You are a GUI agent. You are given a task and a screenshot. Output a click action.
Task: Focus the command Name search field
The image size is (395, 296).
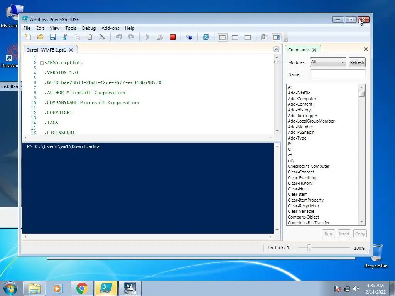[x=338, y=74]
